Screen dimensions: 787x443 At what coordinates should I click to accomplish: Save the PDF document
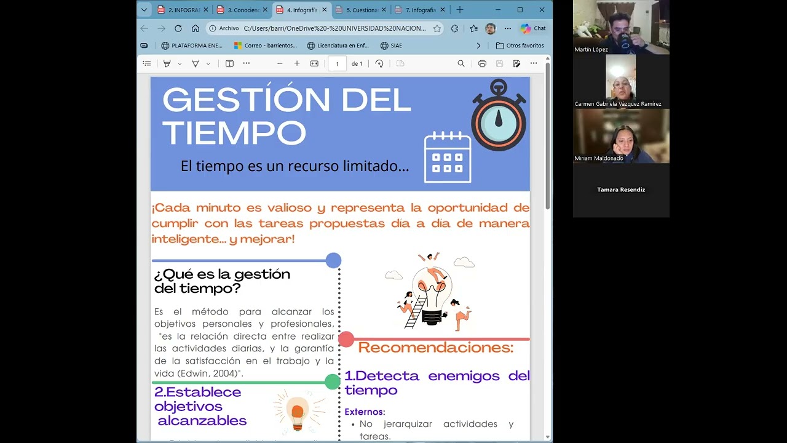[x=499, y=63]
